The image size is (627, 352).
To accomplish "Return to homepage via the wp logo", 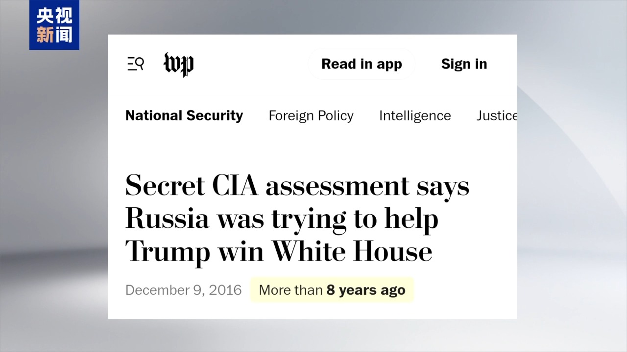I will (x=178, y=64).
